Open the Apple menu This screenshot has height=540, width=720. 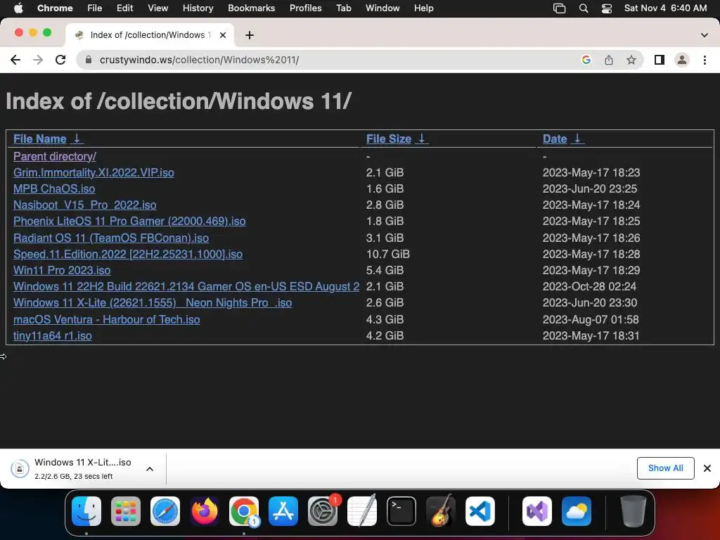coord(18,8)
